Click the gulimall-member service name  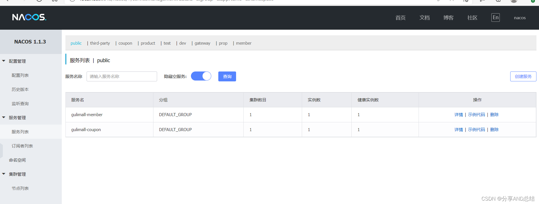pos(87,115)
